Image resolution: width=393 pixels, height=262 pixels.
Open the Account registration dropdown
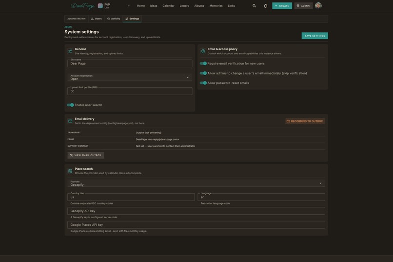click(x=130, y=77)
